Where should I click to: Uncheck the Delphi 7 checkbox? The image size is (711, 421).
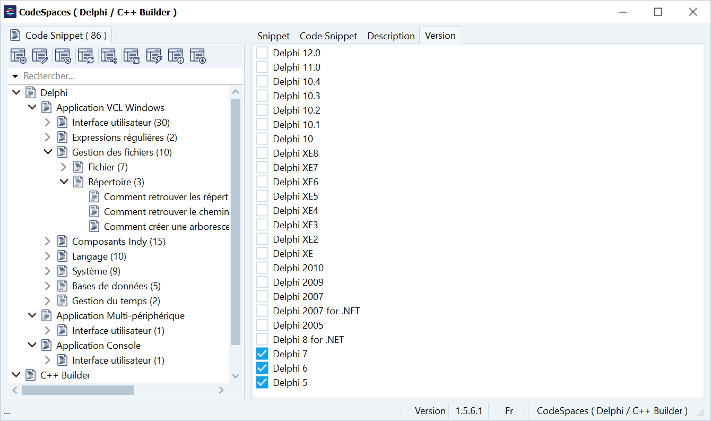point(262,354)
